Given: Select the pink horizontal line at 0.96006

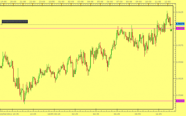Looking at the screenshot, I should click(87, 28).
